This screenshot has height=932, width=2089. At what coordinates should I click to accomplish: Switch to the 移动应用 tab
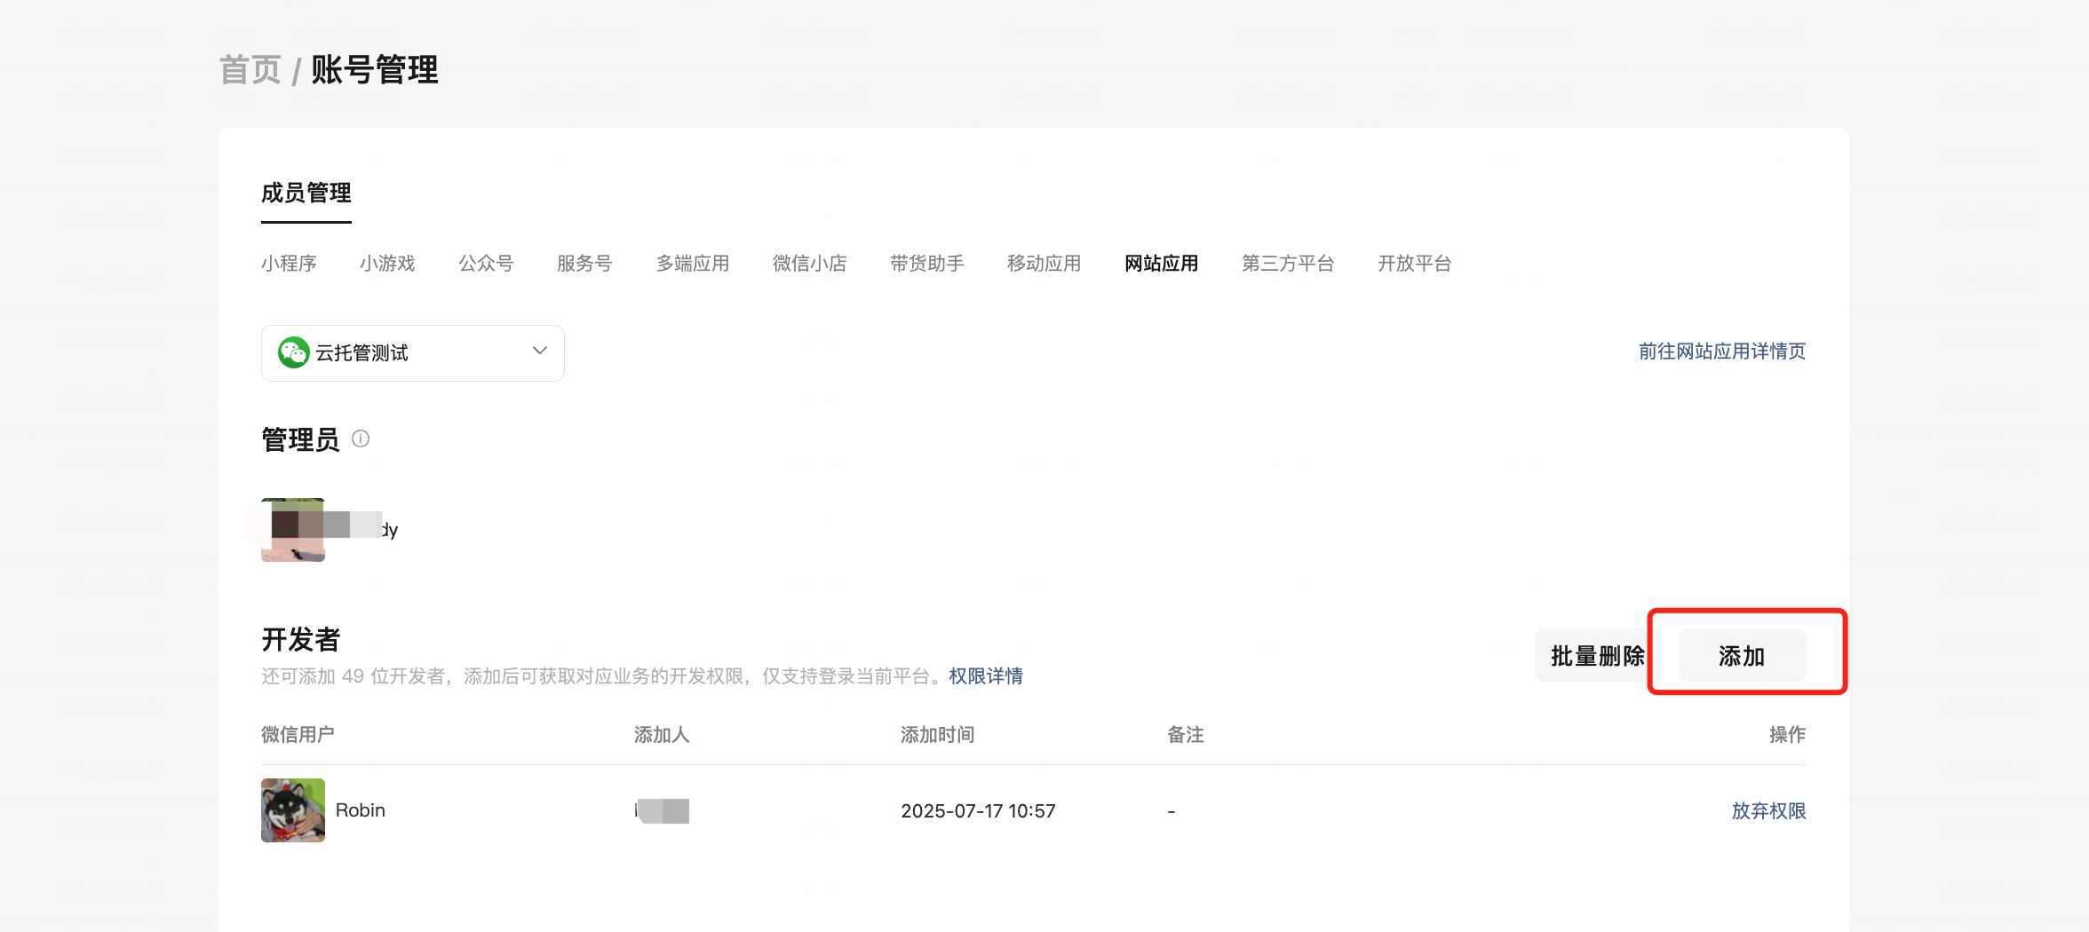[x=1044, y=264]
